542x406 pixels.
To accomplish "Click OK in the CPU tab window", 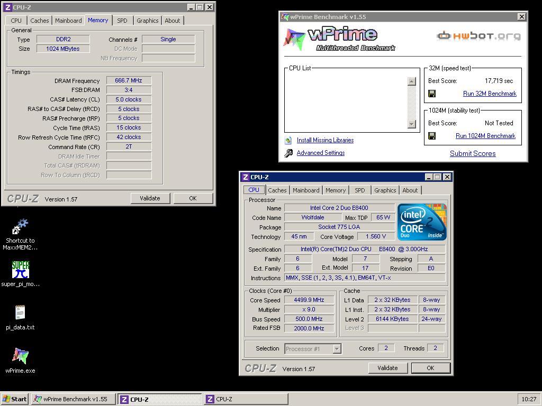I will coord(430,368).
